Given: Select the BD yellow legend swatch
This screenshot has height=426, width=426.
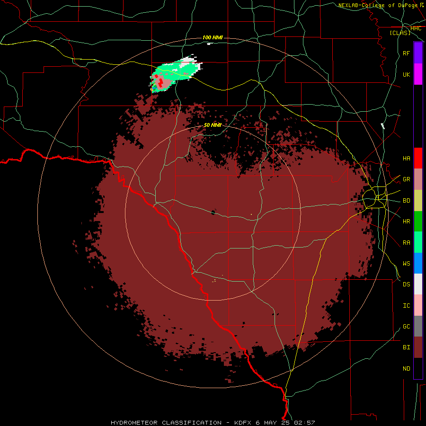Looking at the screenshot, I should point(418,200).
